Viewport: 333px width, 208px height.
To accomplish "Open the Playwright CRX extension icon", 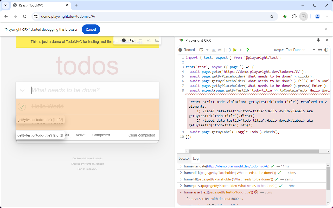I will [285, 16].
